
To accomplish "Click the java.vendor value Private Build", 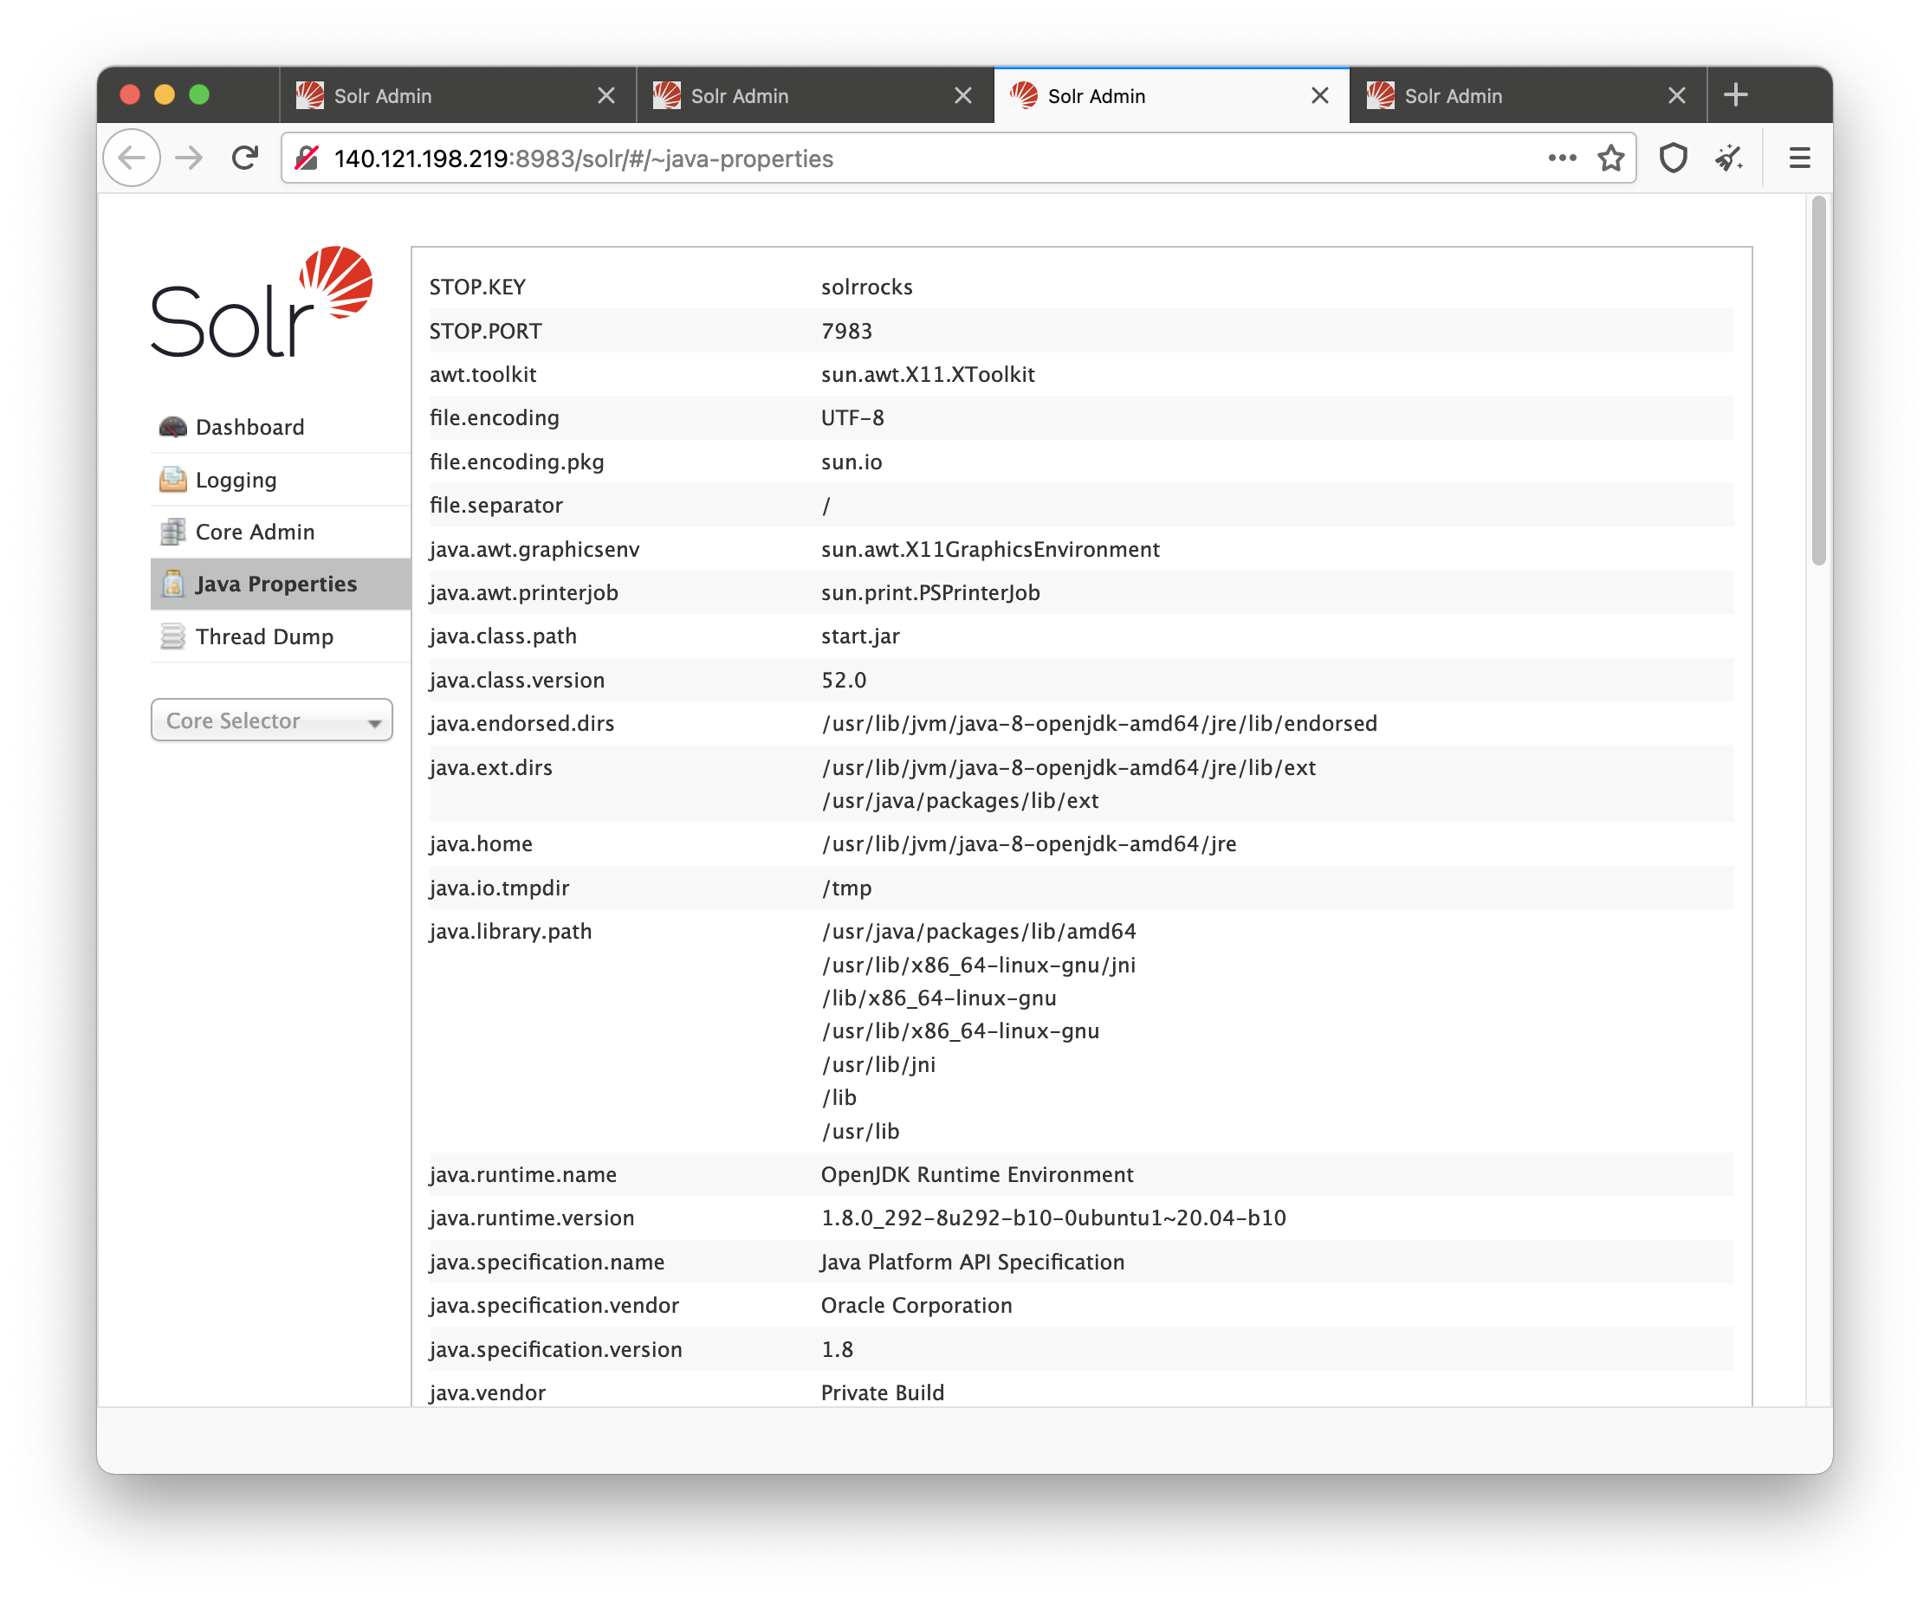I will [883, 1392].
